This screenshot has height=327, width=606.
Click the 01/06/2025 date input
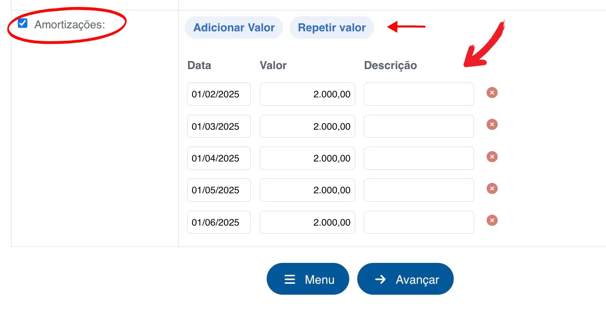point(219,222)
